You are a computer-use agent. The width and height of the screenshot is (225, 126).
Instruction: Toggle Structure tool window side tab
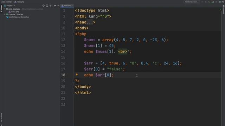1,118
